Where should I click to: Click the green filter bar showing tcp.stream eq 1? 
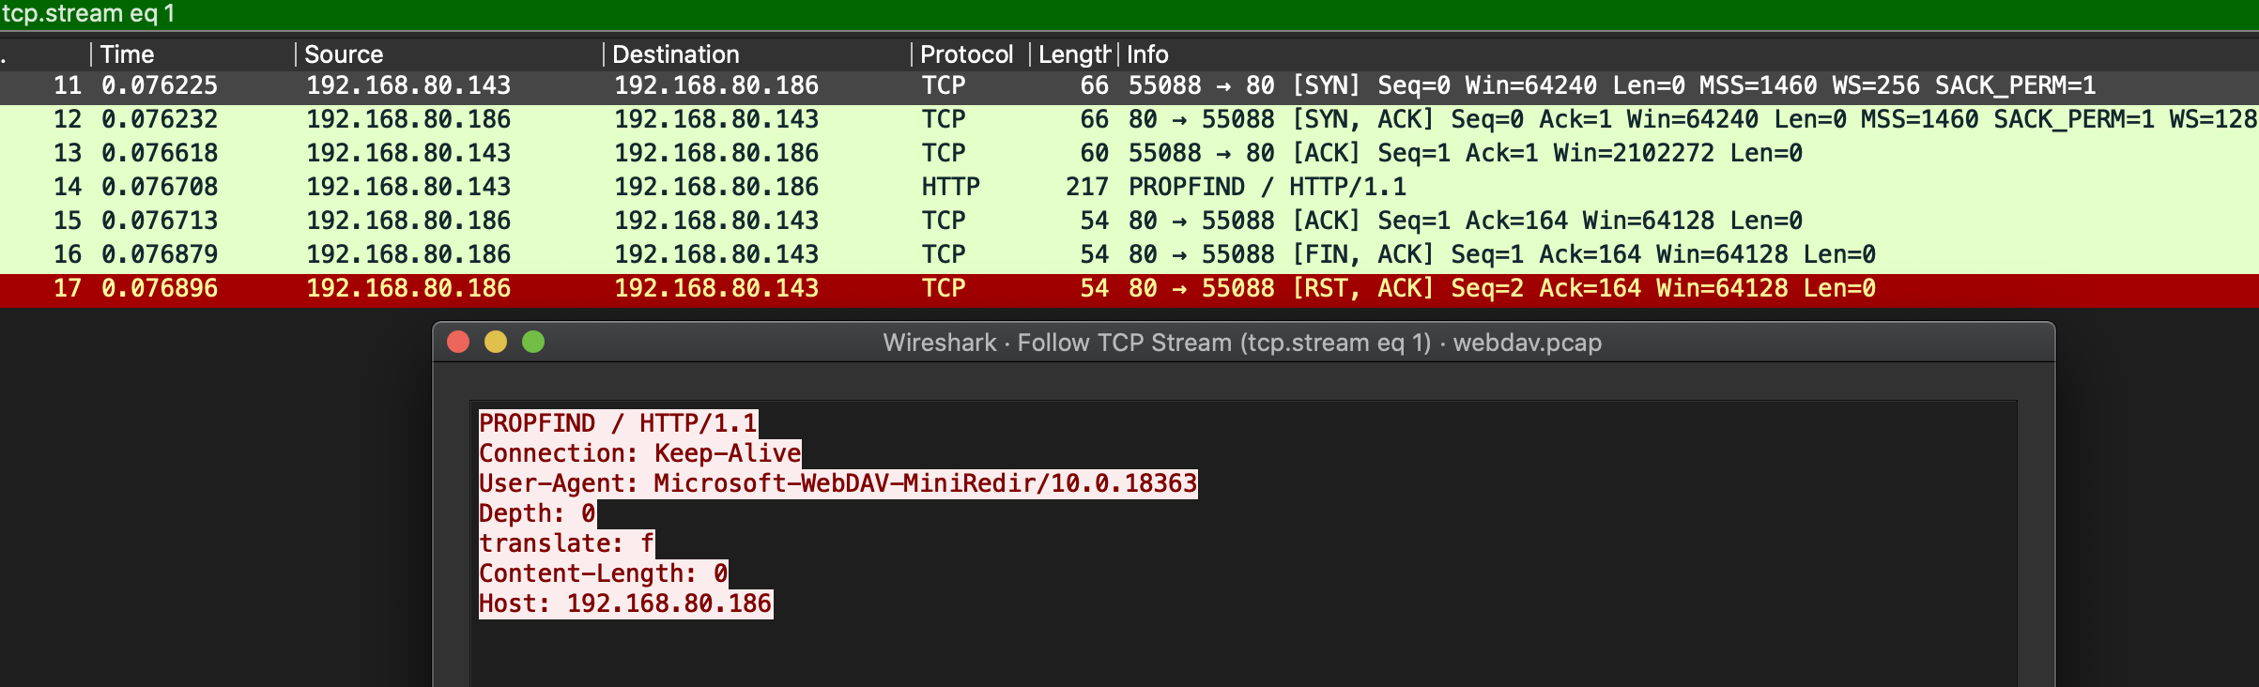[376, 14]
